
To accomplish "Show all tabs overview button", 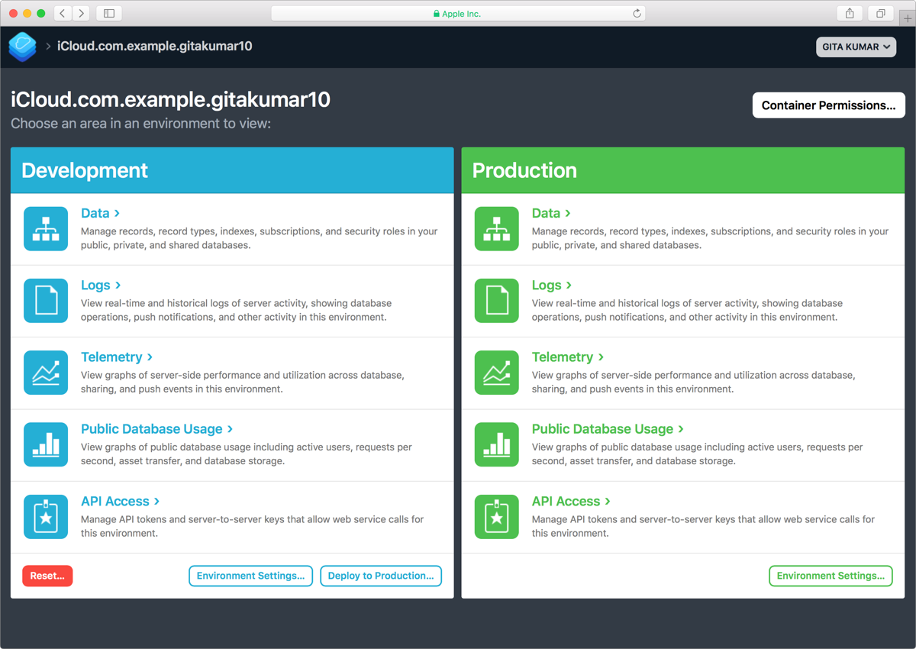I will [x=881, y=13].
